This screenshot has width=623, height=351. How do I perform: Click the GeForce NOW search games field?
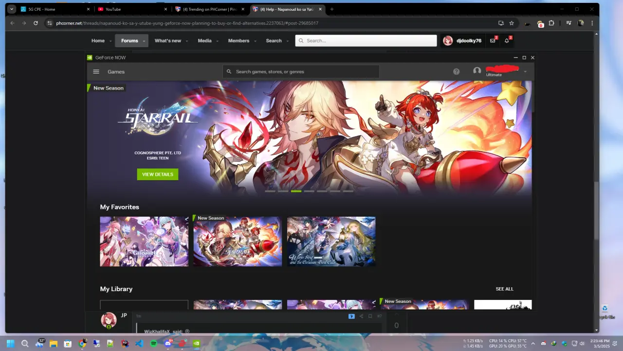click(301, 72)
